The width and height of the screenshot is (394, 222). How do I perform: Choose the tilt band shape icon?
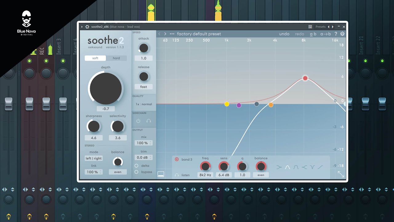320,167
